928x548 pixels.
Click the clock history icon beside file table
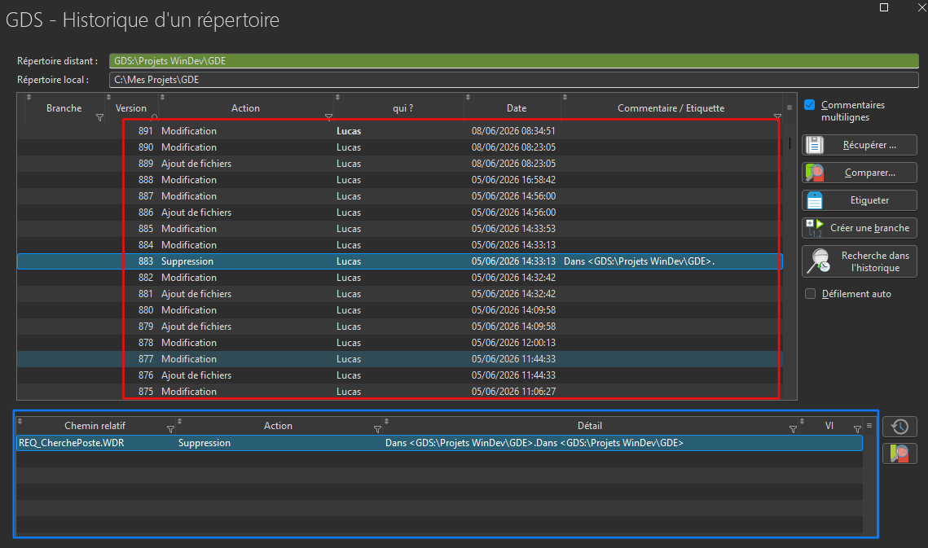click(899, 427)
